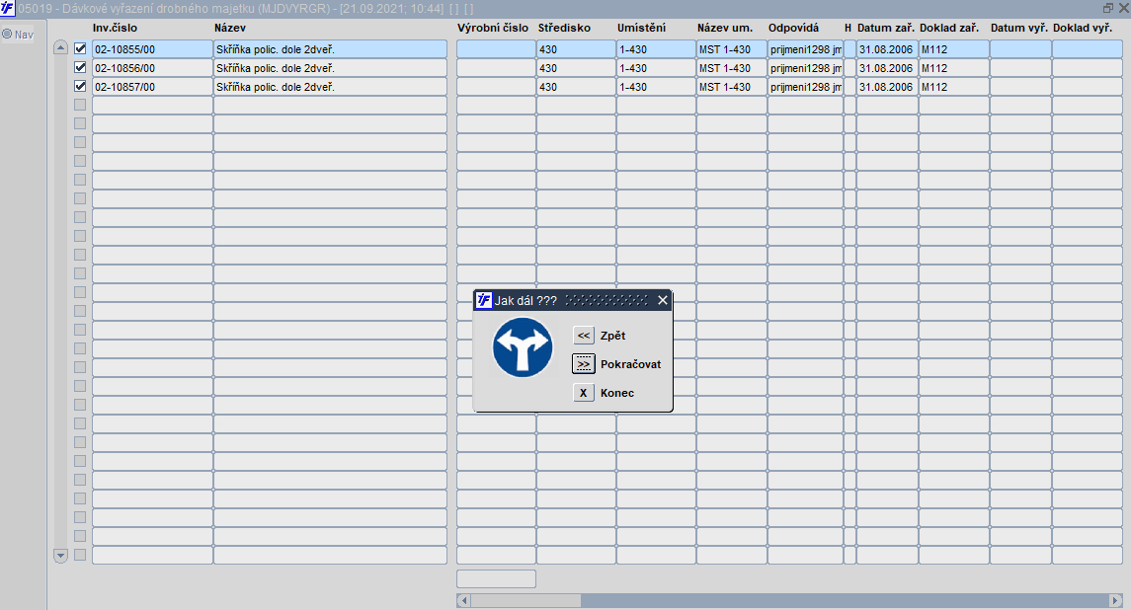Click the Konec label in the dialog

pos(617,393)
